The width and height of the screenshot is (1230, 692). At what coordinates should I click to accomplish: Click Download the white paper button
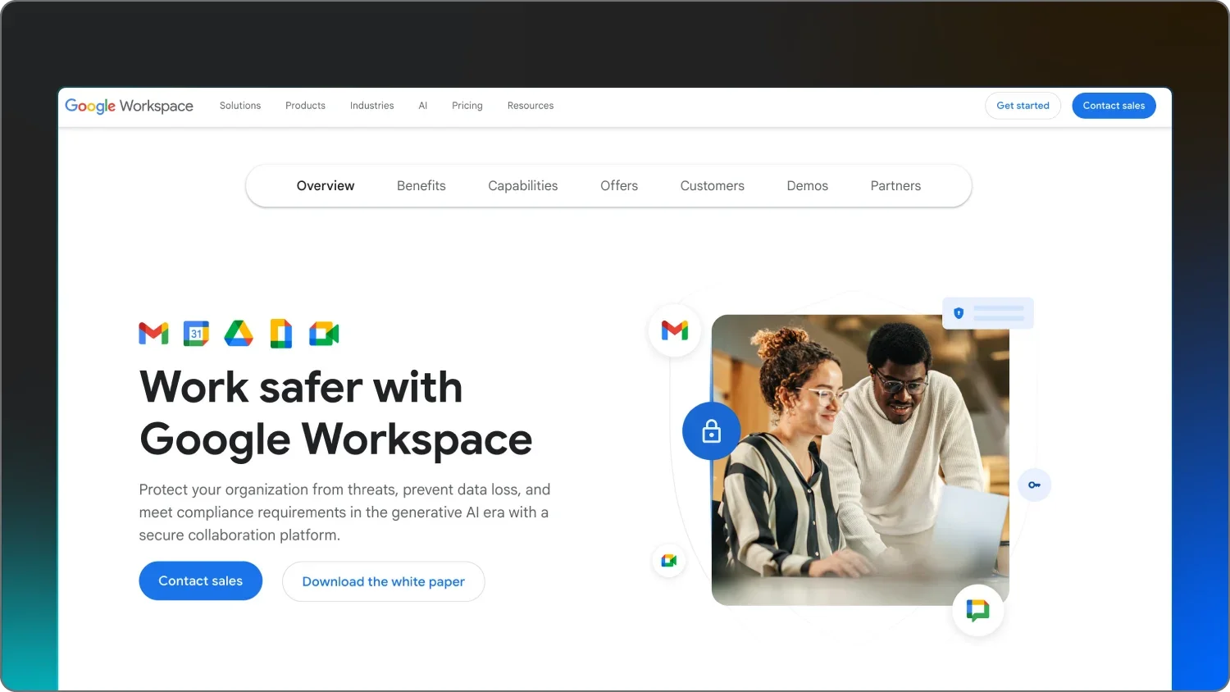point(383,581)
